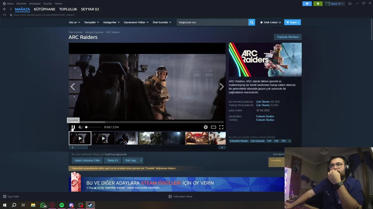Open the Yardım menu
The image size is (373, 209).
(58, 3)
